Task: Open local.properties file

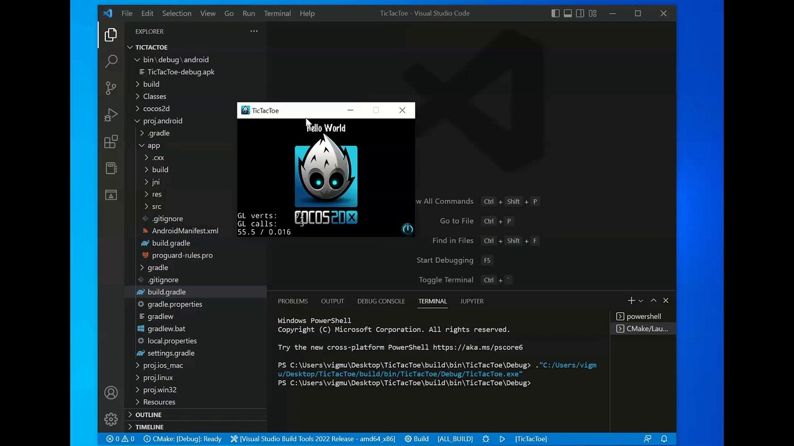Action: (x=195, y=341)
